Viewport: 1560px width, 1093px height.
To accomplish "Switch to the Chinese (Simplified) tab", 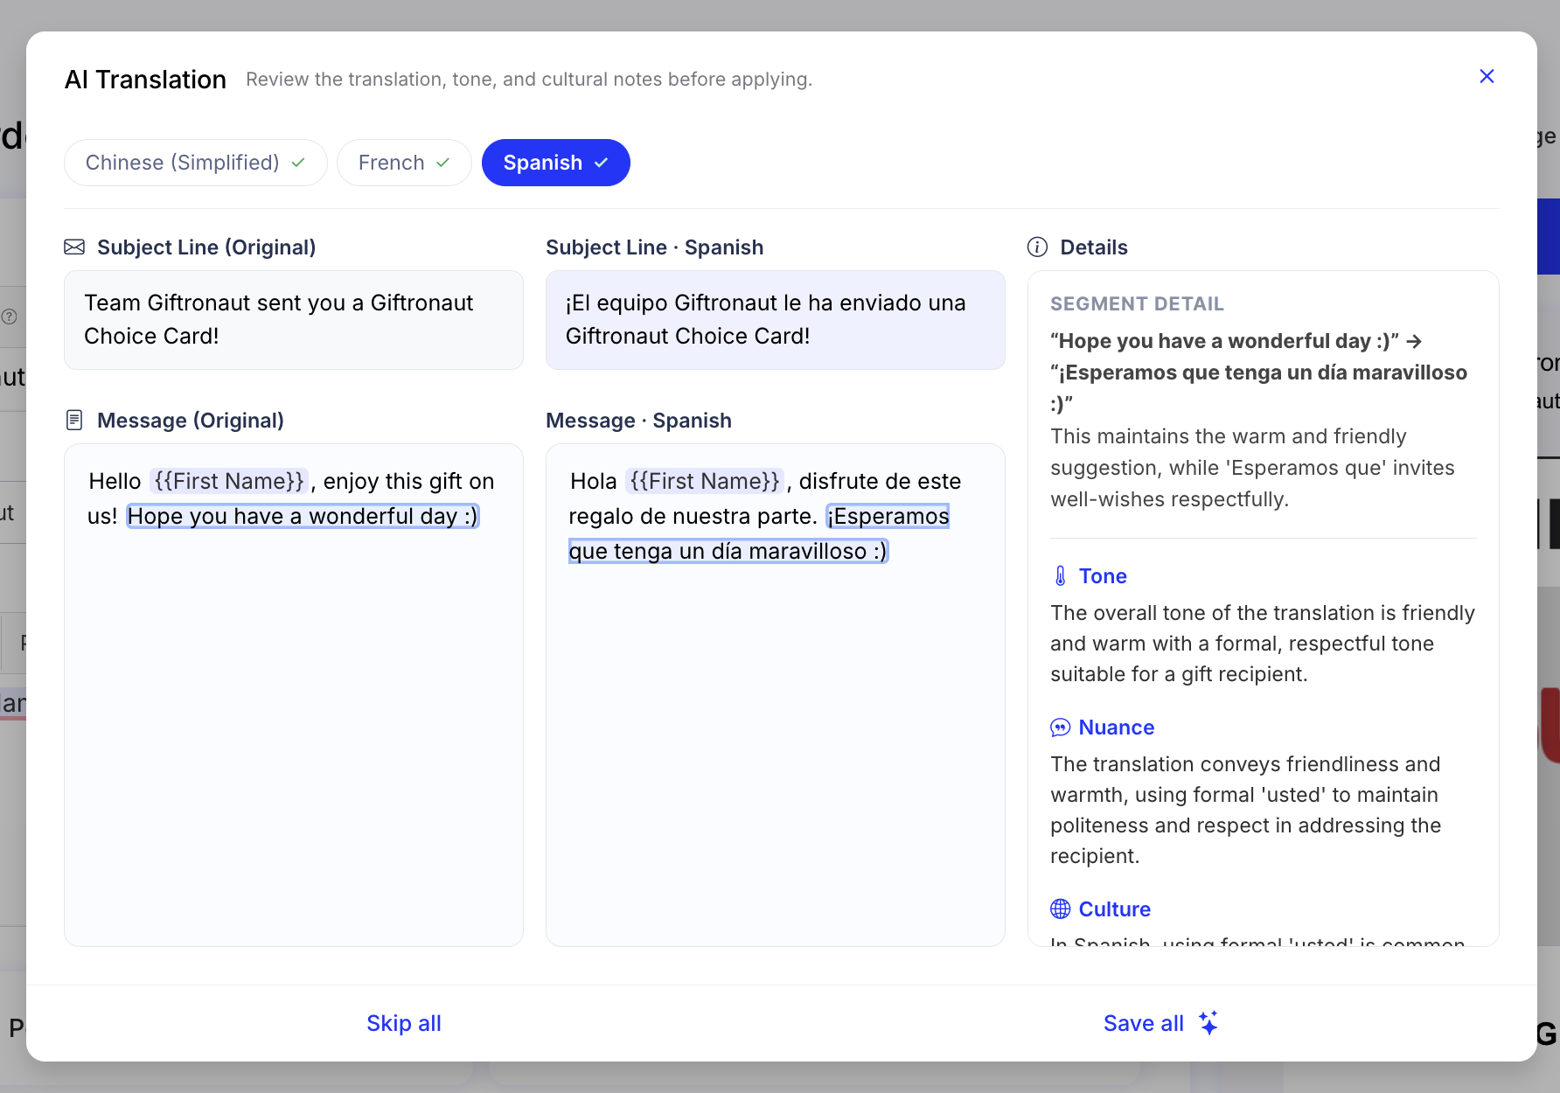I will coord(196,163).
